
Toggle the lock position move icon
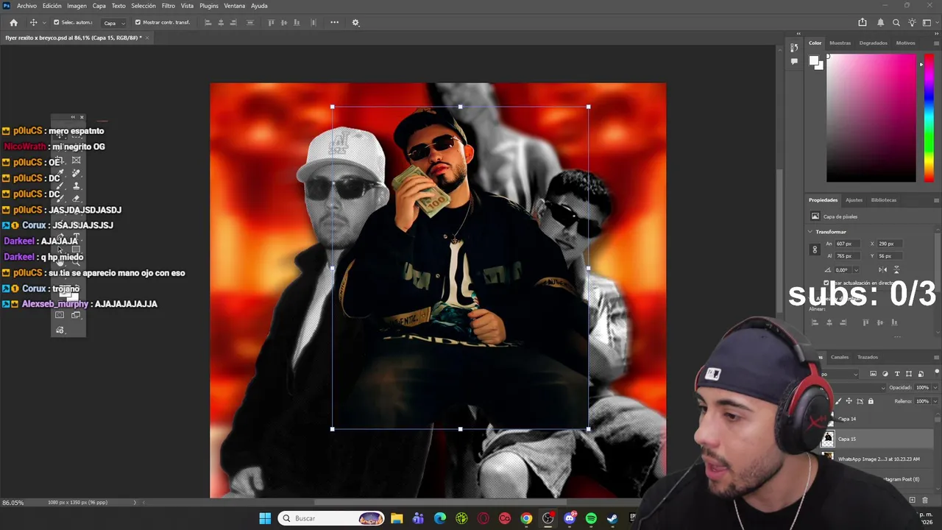coord(849,401)
